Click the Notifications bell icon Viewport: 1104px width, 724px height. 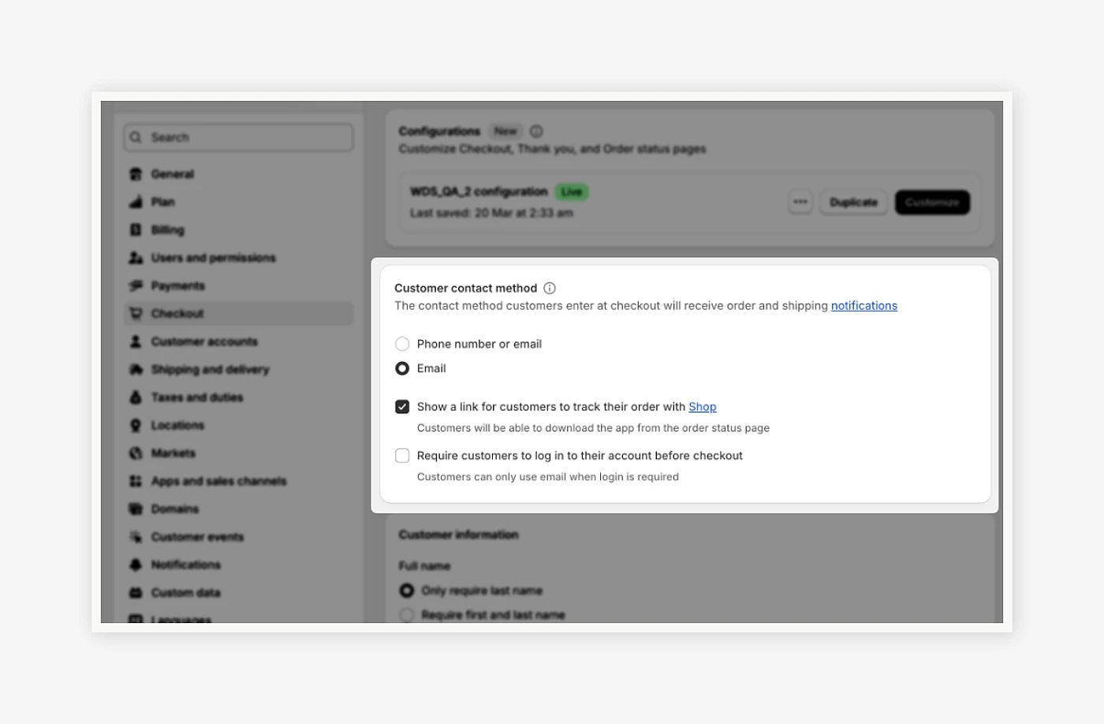click(136, 565)
